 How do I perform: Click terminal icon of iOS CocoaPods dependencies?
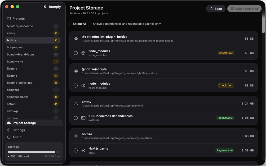(83, 118)
